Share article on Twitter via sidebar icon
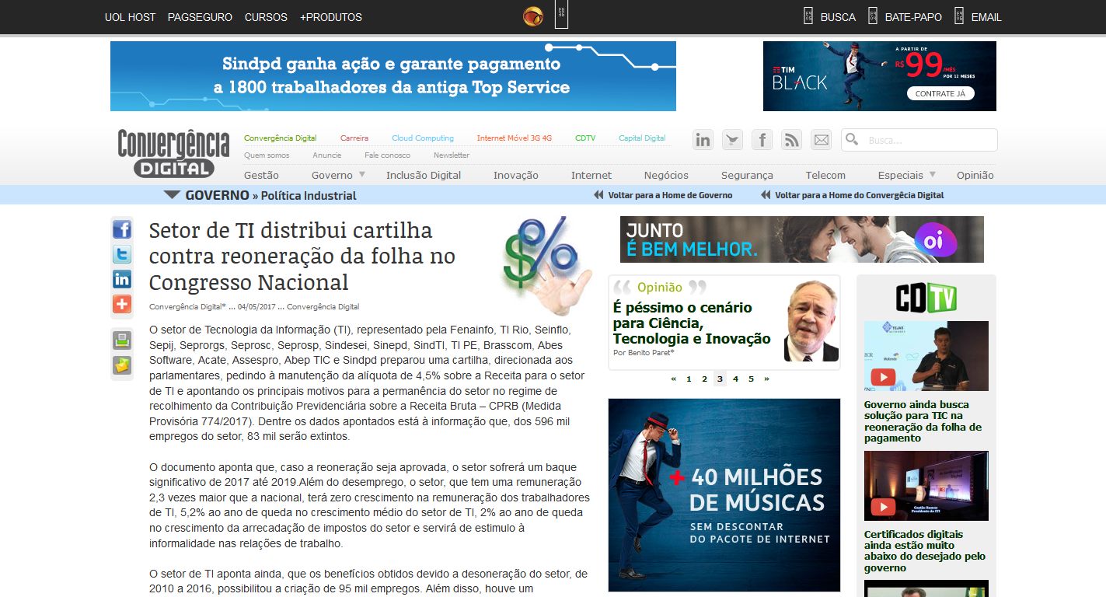Screen dimensions: 1106x597 coord(122,254)
